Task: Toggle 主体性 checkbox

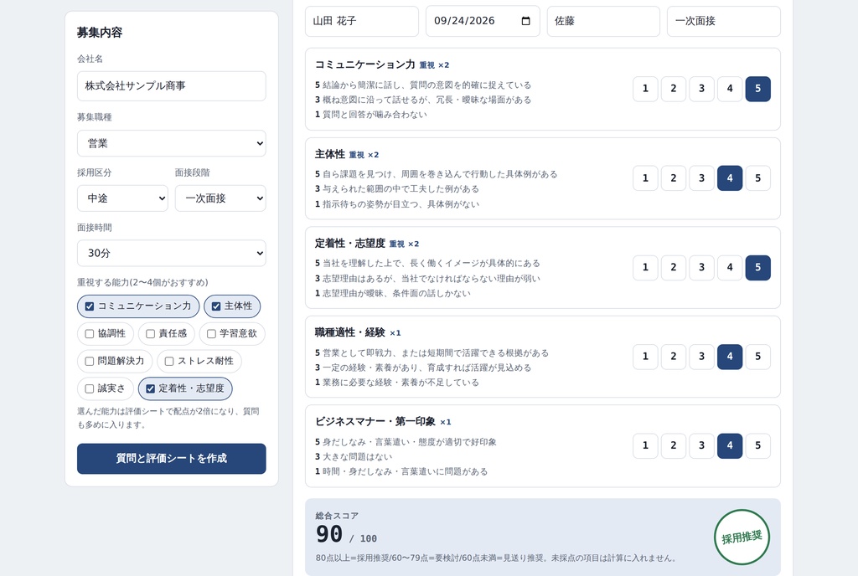Action: tap(216, 306)
